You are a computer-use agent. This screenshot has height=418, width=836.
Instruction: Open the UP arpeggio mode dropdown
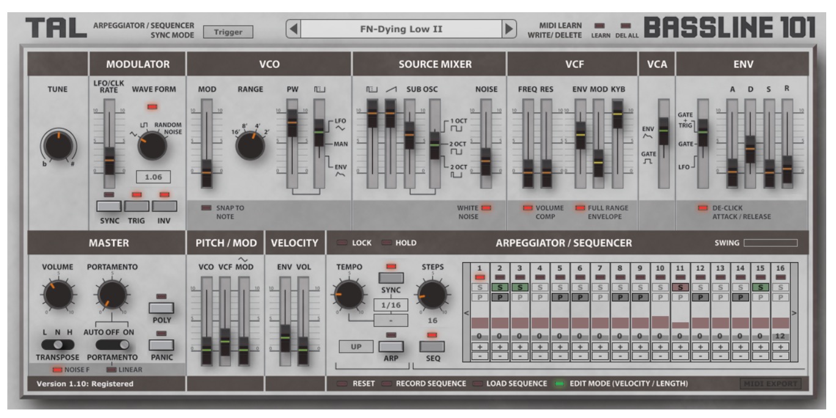click(355, 346)
